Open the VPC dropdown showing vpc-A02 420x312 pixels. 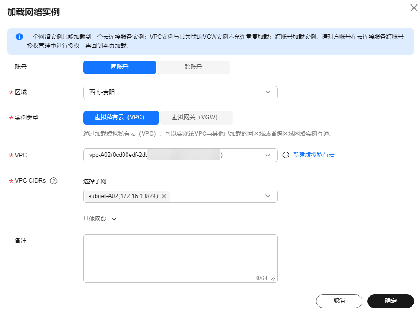(x=180, y=155)
